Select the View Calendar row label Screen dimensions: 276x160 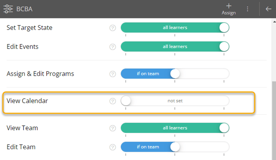(x=27, y=101)
